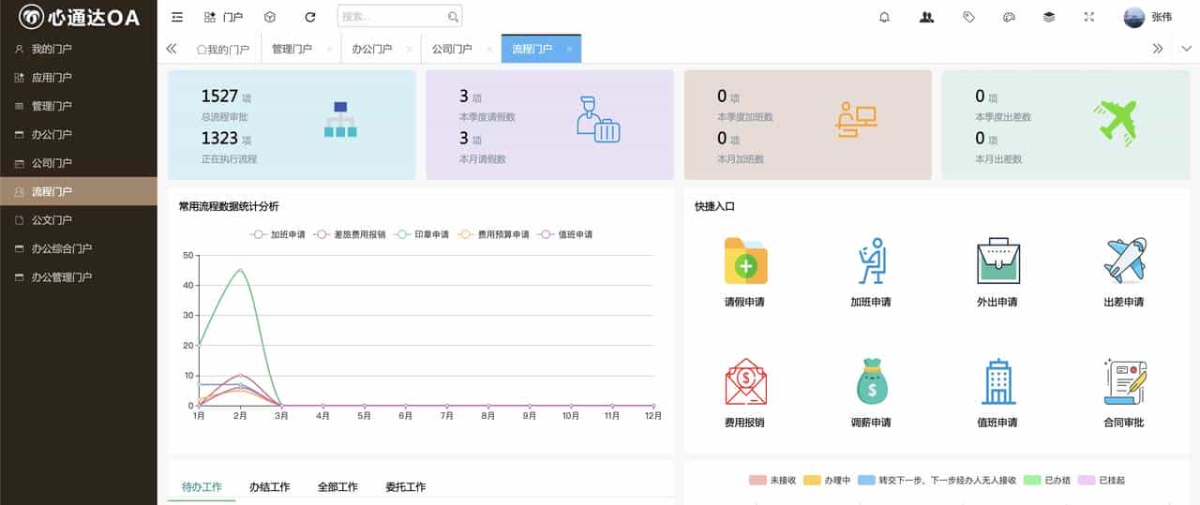Open tab options dropdown arrow
The width and height of the screenshot is (1200, 505).
[1186, 49]
